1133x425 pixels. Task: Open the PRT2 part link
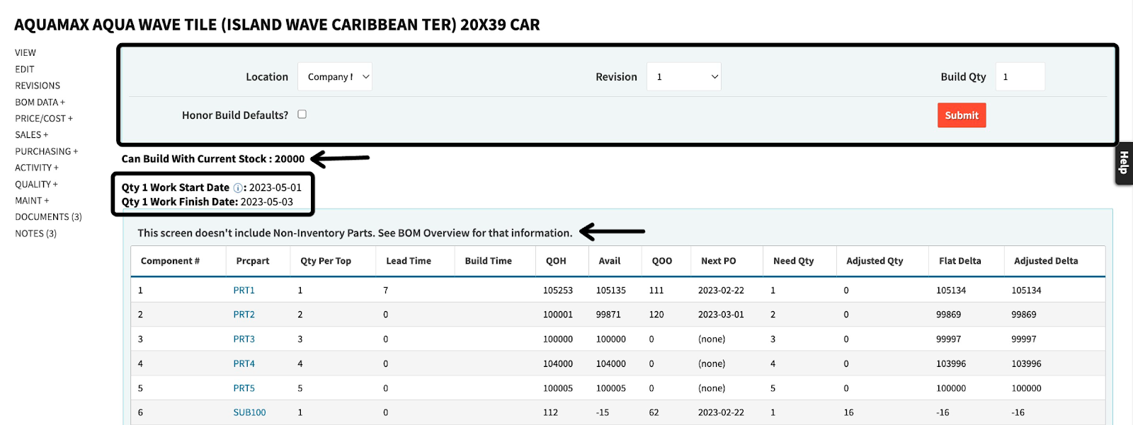tap(244, 315)
